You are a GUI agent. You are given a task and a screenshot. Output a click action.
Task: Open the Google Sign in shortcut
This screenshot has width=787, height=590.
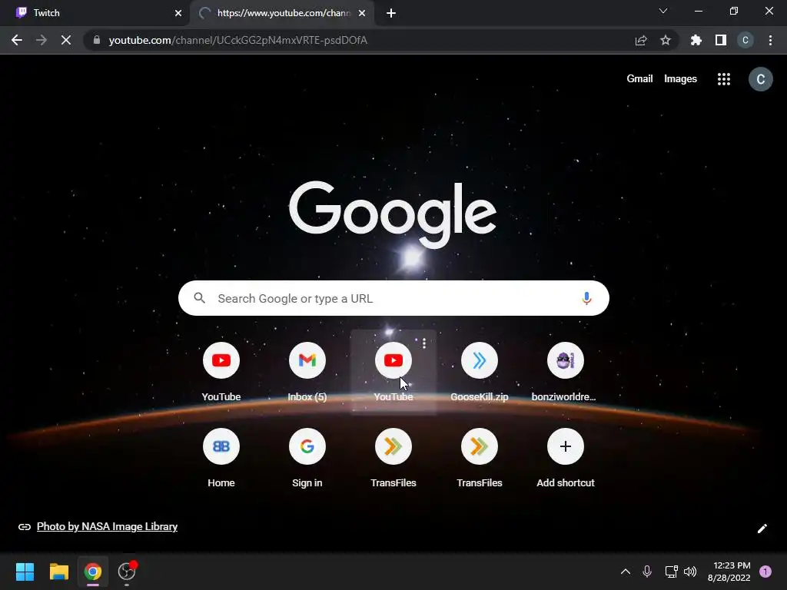[307, 458]
